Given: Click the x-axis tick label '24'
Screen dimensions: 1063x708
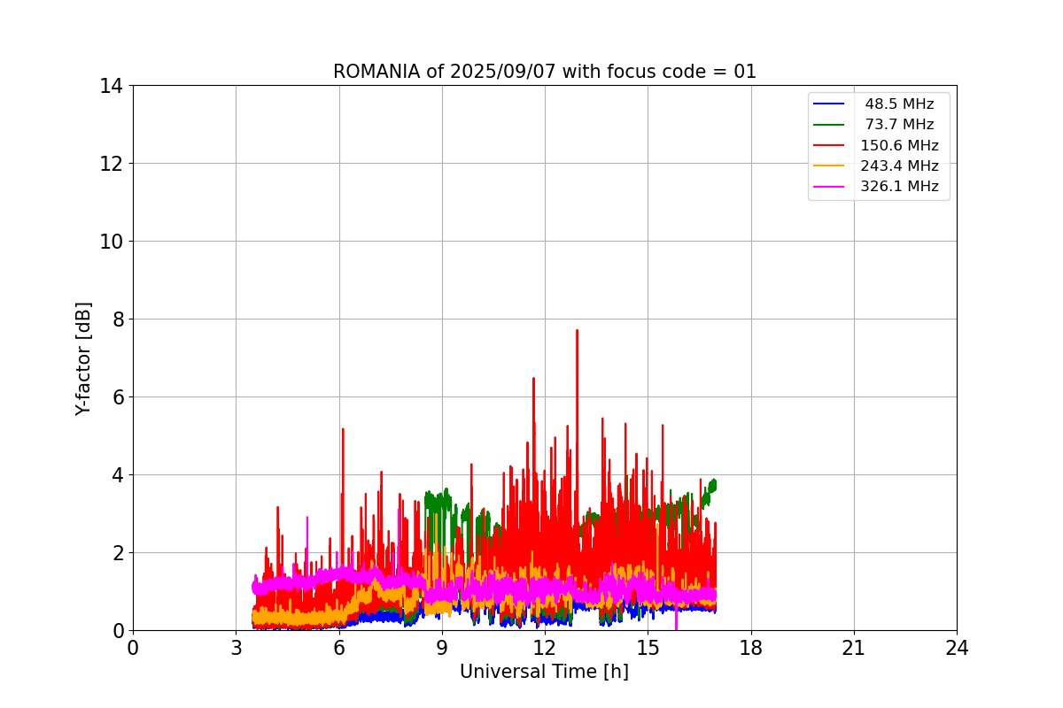Looking at the screenshot, I should (957, 648).
